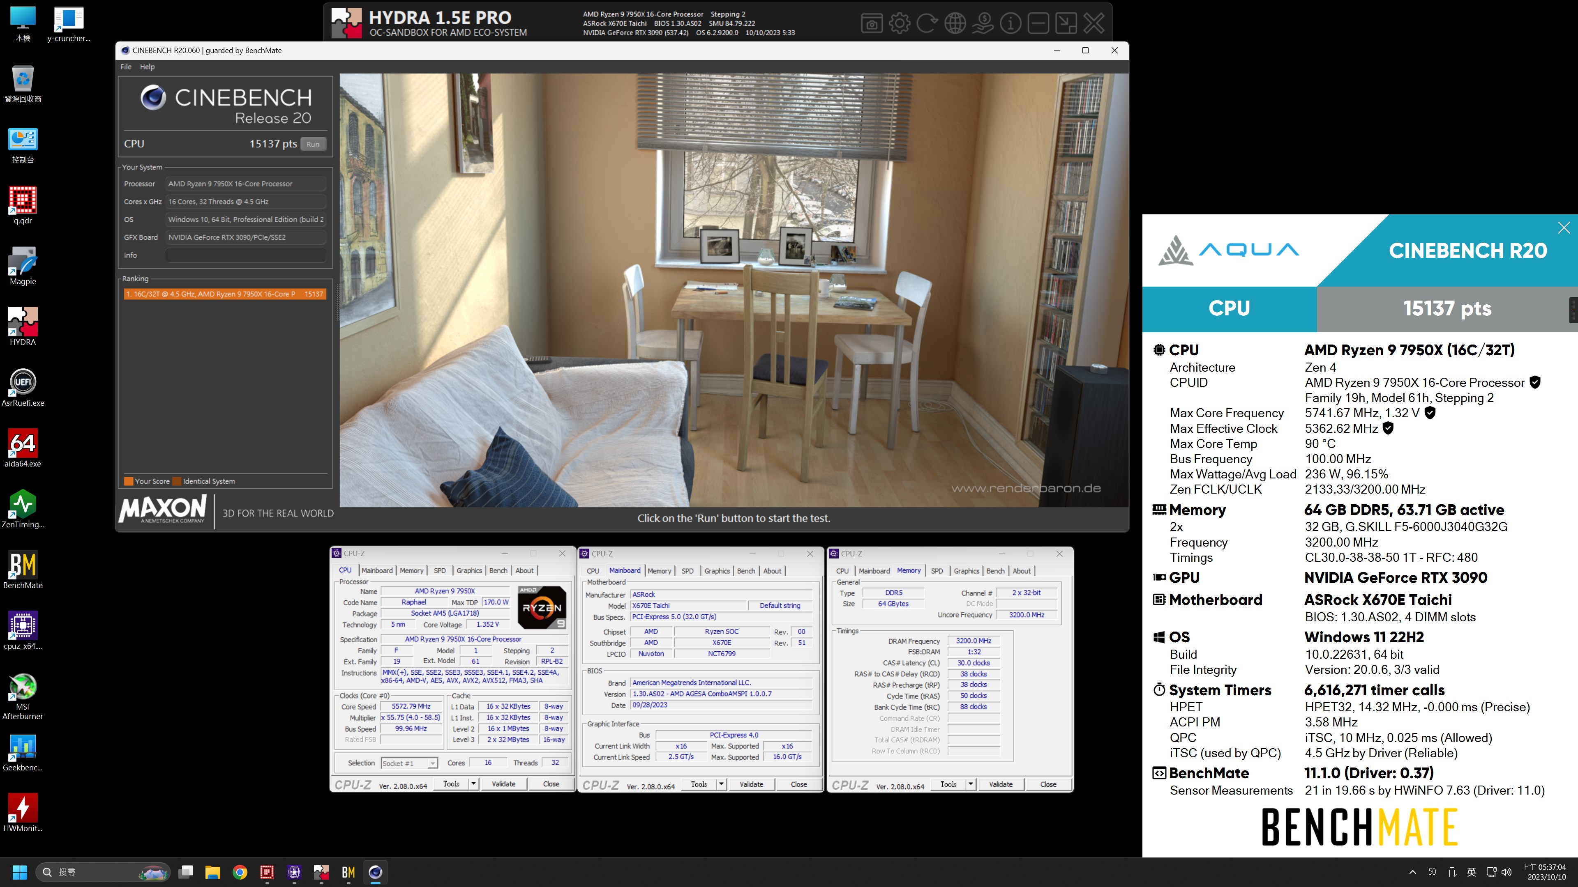This screenshot has width=1578, height=887.
Task: Click the taskbar search box
Action: (x=102, y=872)
